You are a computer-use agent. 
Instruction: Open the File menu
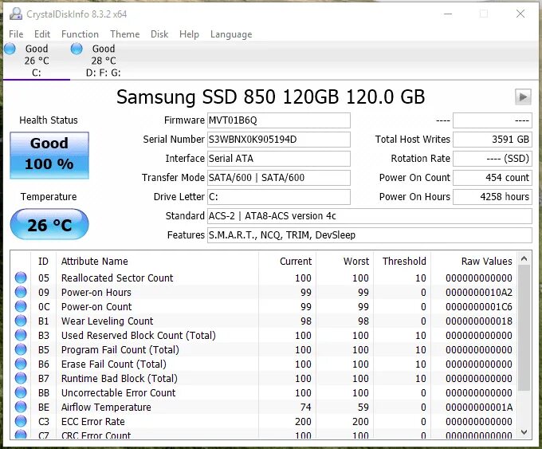click(x=16, y=34)
